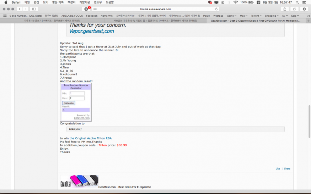Open a new tab with plus button
Image resolution: width=311 pixels, height=194 pixels.
(308, 21)
